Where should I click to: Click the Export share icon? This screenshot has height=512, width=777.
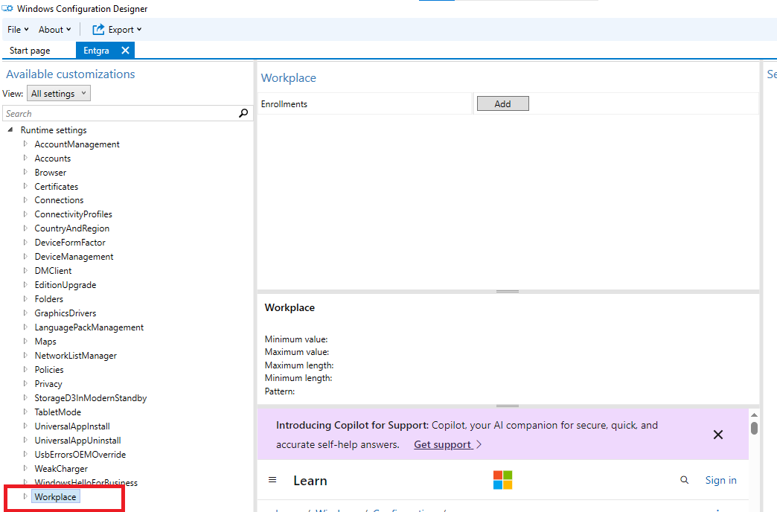(x=98, y=30)
